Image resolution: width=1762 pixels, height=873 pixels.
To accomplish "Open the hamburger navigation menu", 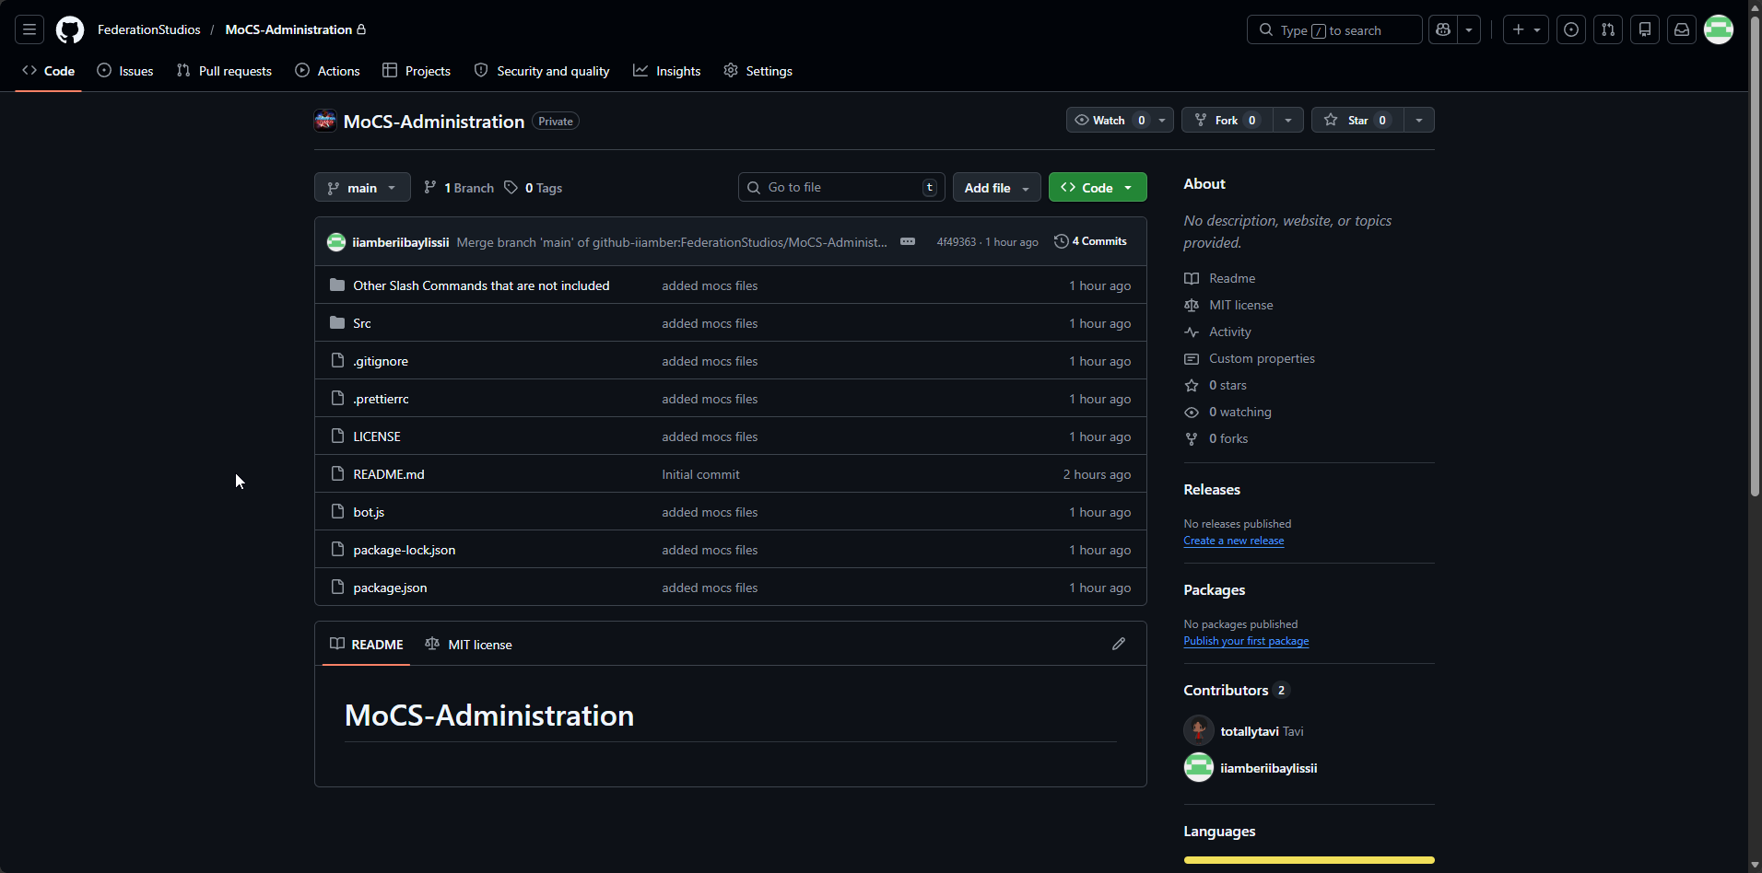I will tap(29, 29).
